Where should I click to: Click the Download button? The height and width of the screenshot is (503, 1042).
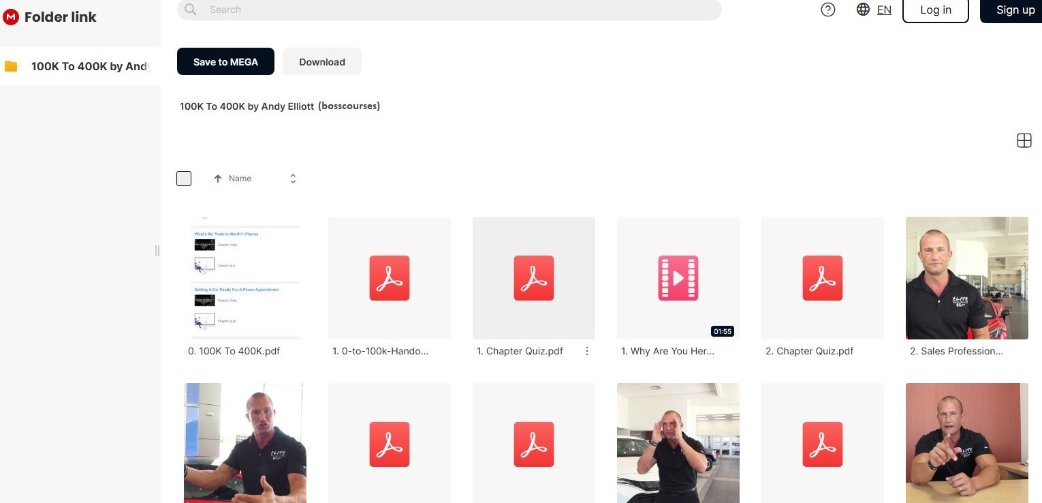(321, 62)
